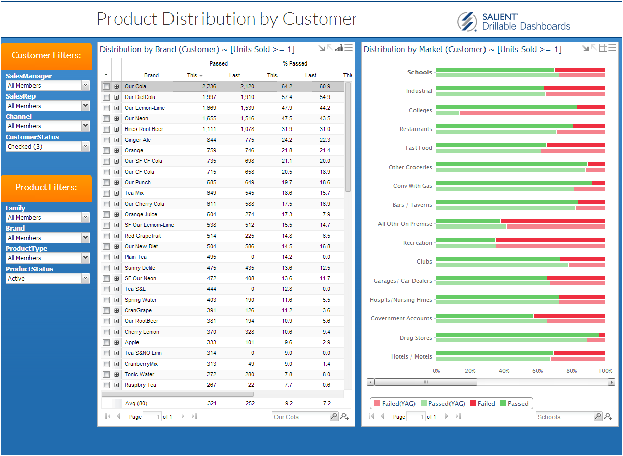This screenshot has width=623, height=456.
Task: Go to first page in Market panel pager
Action: click(371, 416)
